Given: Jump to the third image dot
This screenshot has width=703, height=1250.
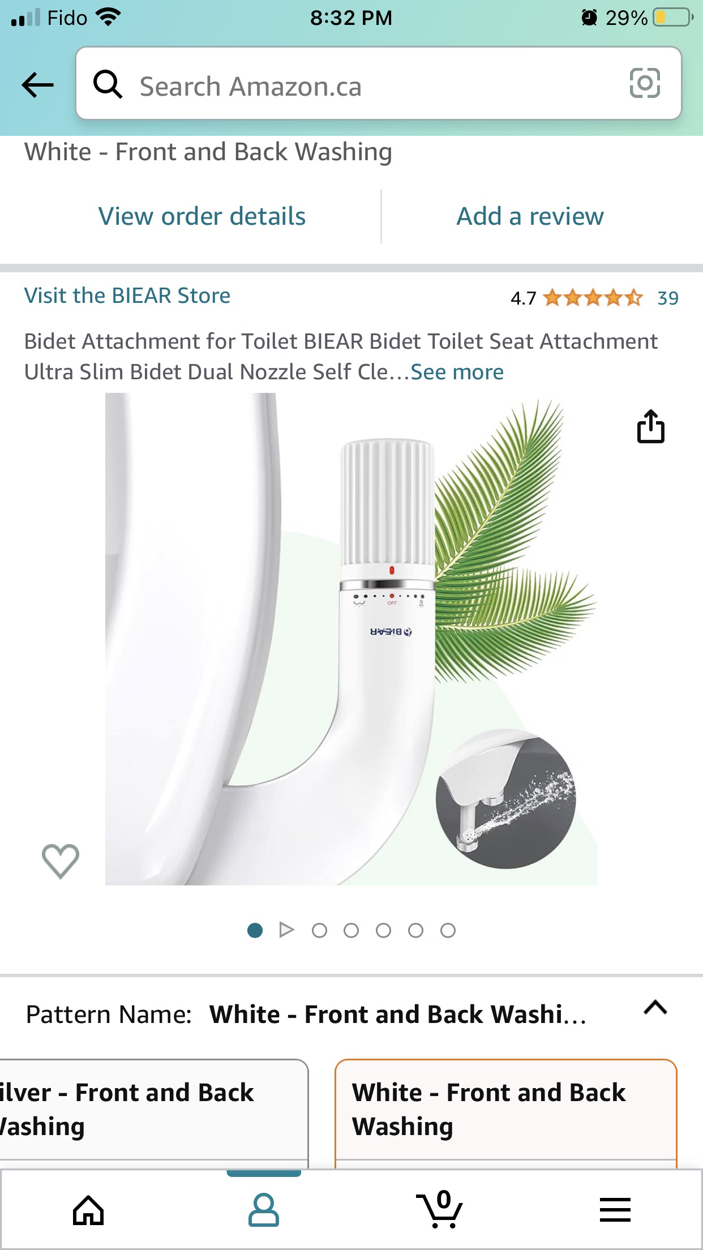Looking at the screenshot, I should (x=319, y=930).
